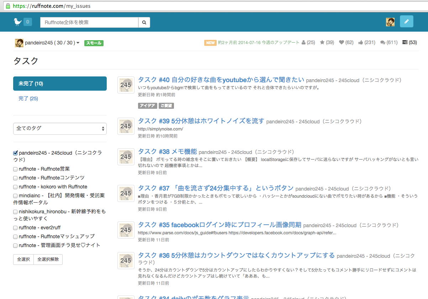Click 更新日時 約10時間前 under task #39

[158, 136]
